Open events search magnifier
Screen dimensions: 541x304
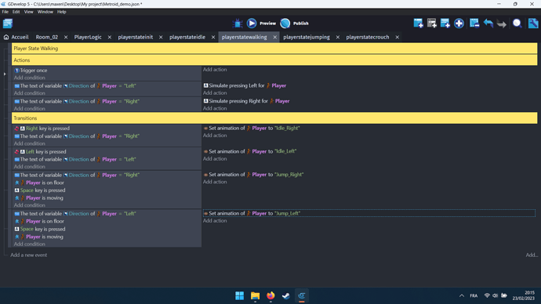click(517, 24)
